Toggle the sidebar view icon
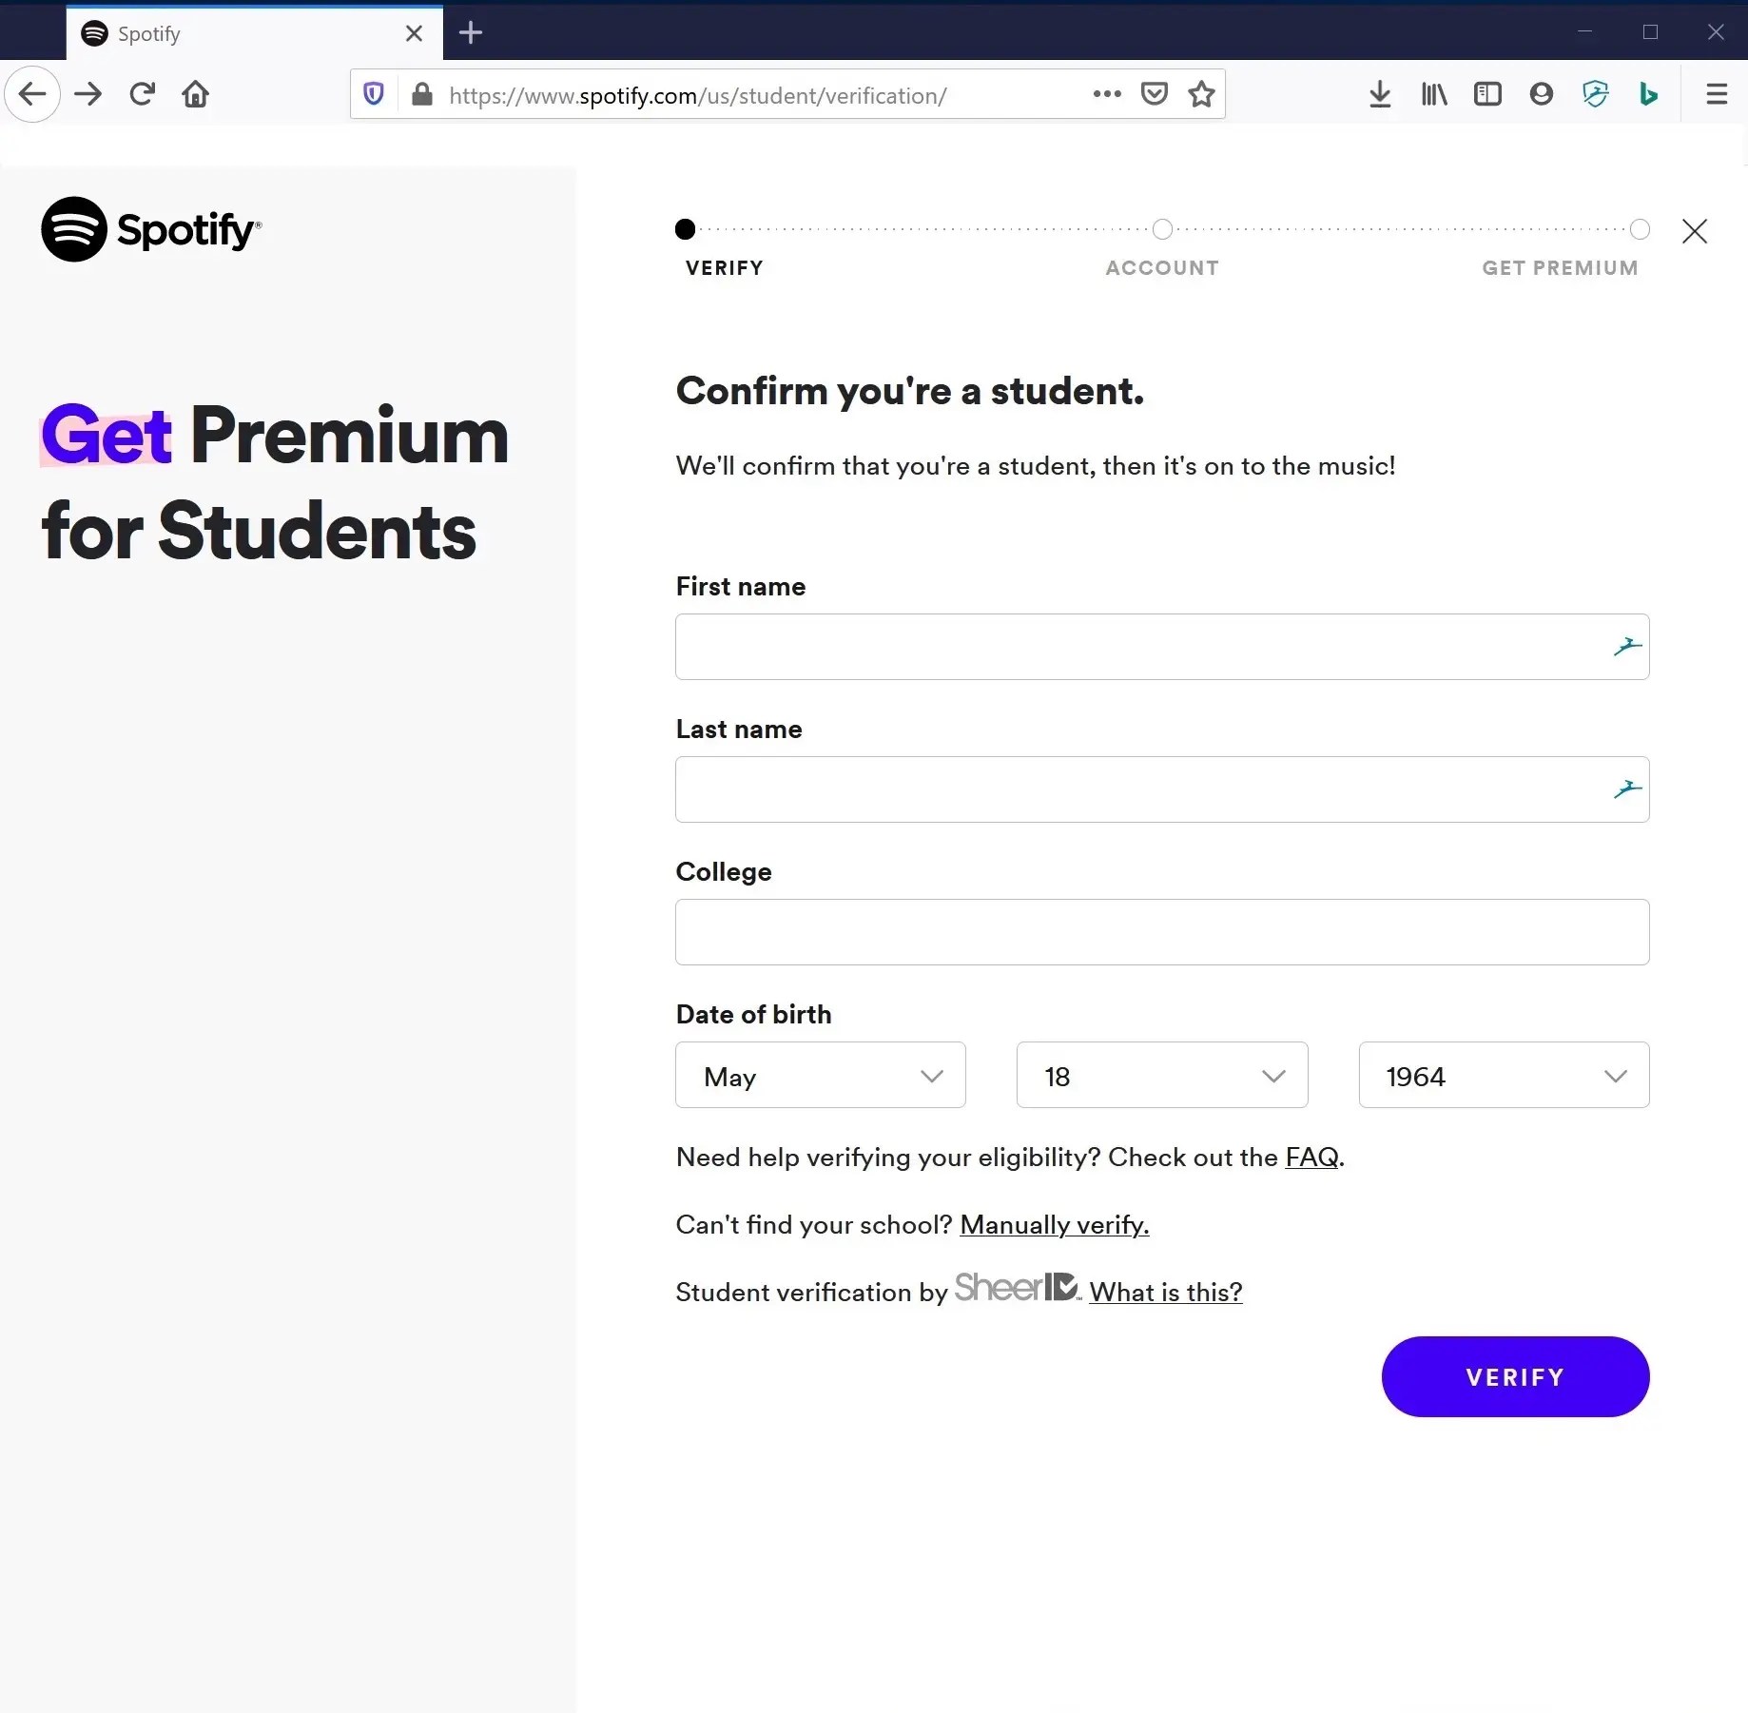Viewport: 1748px width, 1713px height. point(1487,94)
